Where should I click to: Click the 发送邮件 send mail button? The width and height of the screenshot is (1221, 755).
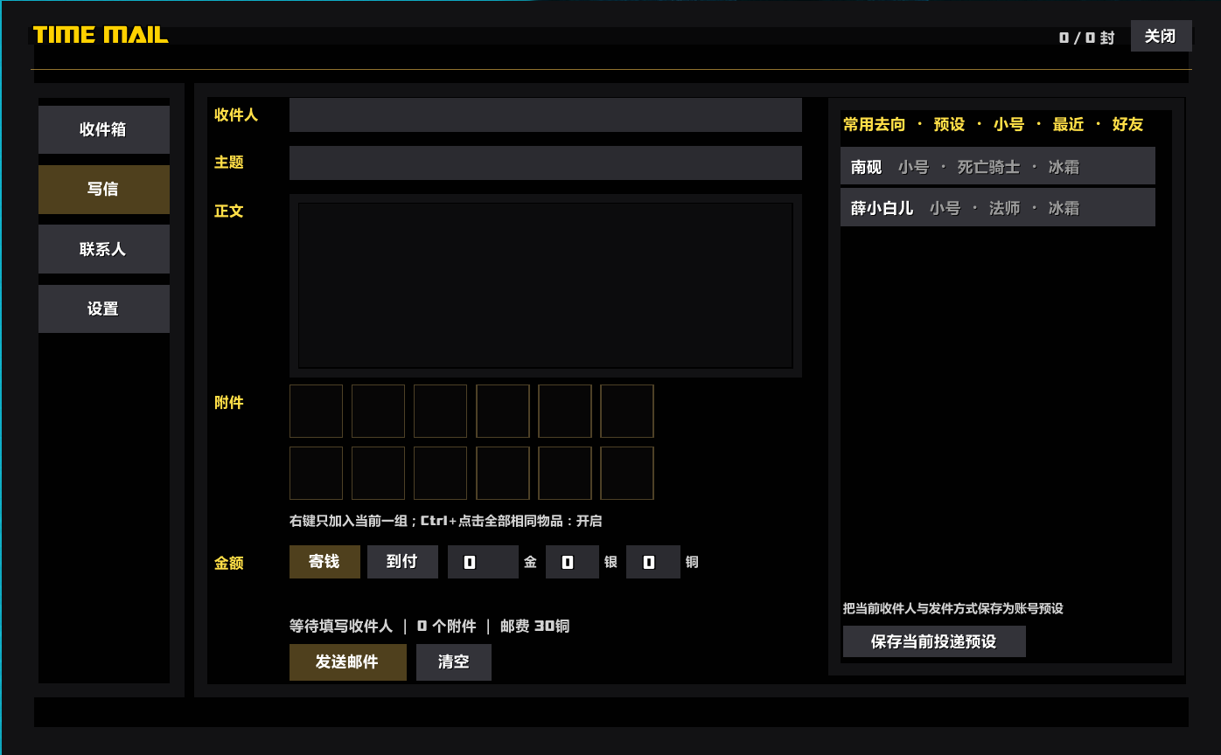pyautogui.click(x=348, y=662)
